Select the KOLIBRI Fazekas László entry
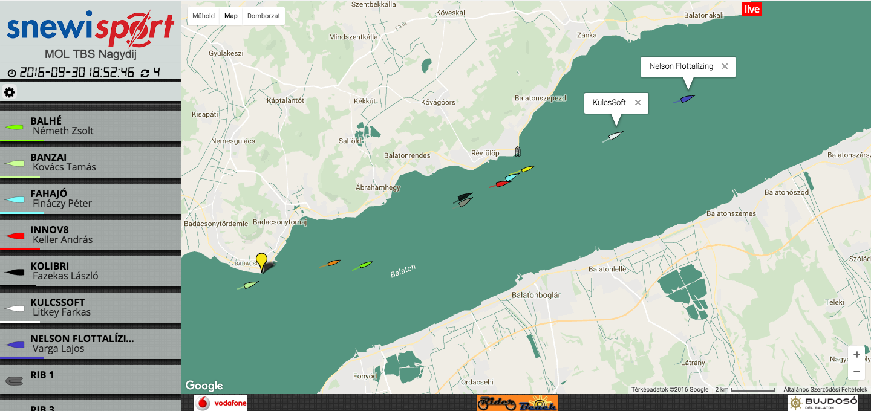The image size is (871, 411). [x=91, y=271]
